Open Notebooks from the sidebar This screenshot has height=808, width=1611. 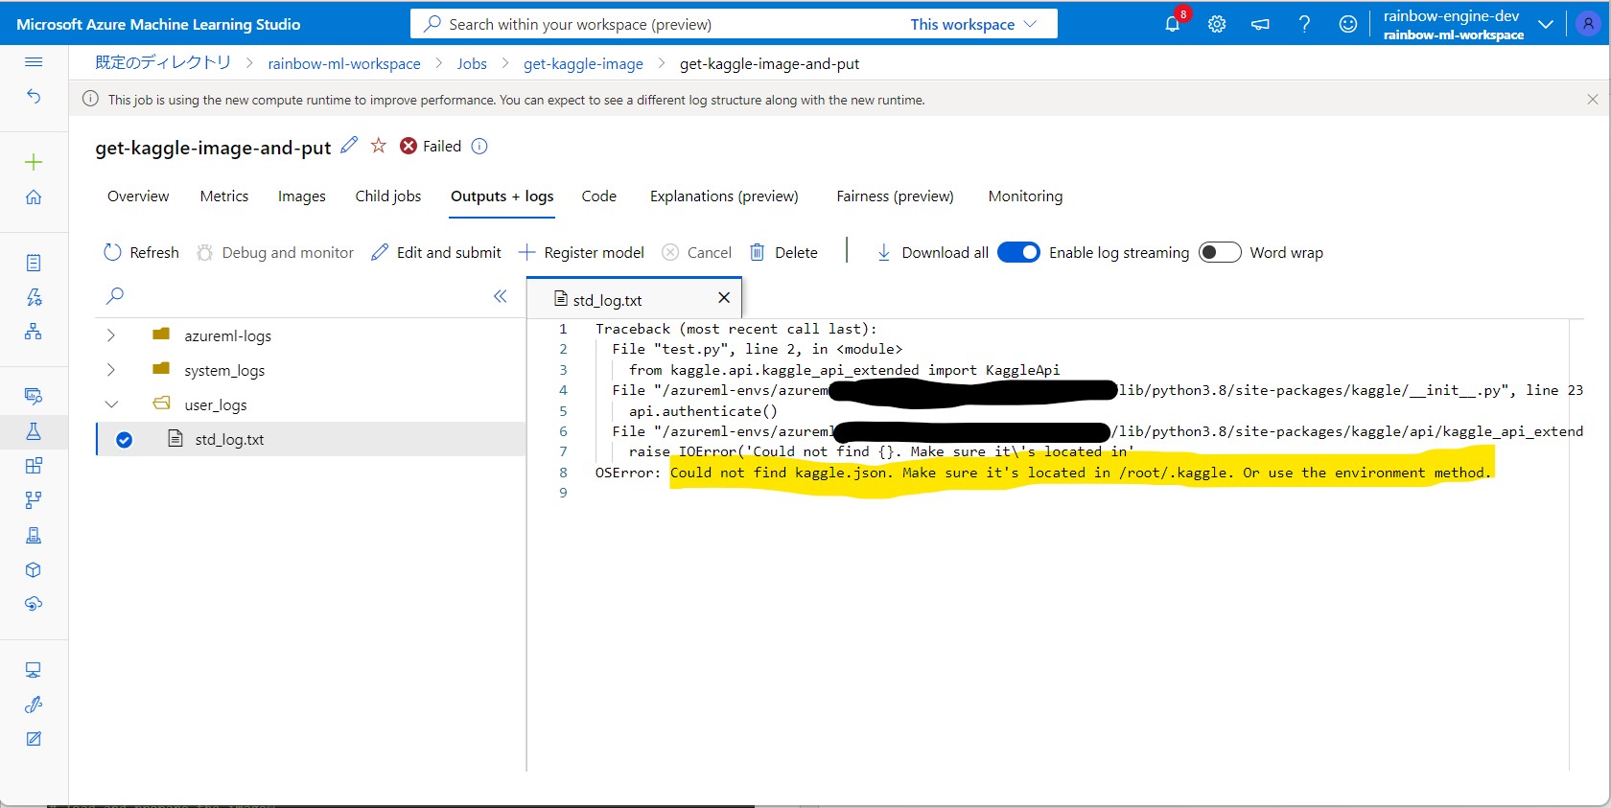[x=34, y=263]
